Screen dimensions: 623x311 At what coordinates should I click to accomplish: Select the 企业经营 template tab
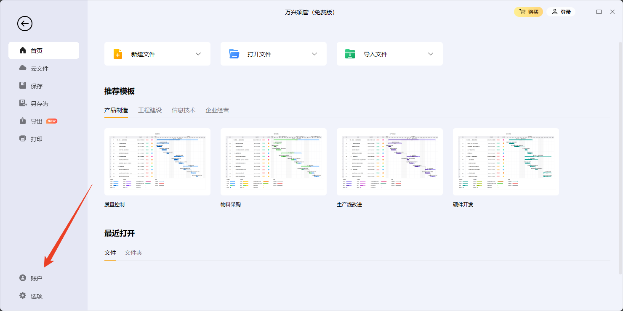tap(217, 110)
